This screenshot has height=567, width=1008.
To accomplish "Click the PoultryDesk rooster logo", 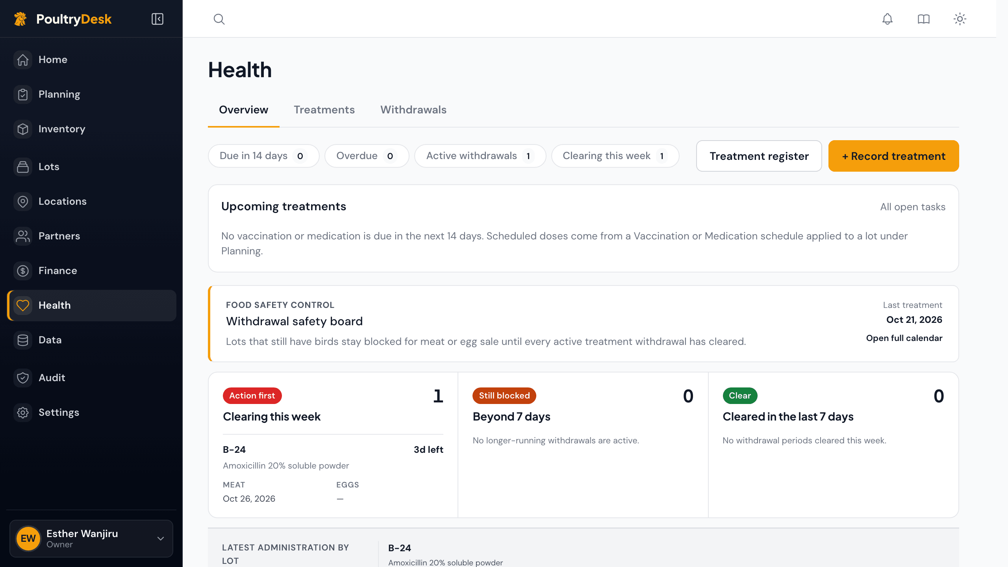I will click(20, 19).
